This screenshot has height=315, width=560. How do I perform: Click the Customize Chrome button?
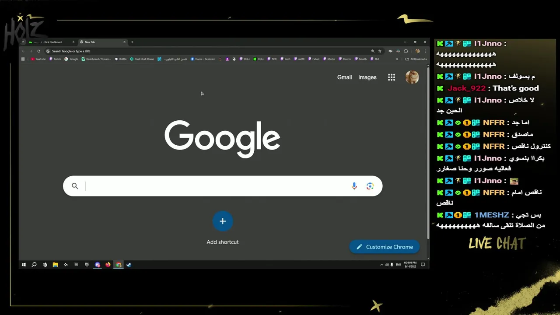coord(384,247)
